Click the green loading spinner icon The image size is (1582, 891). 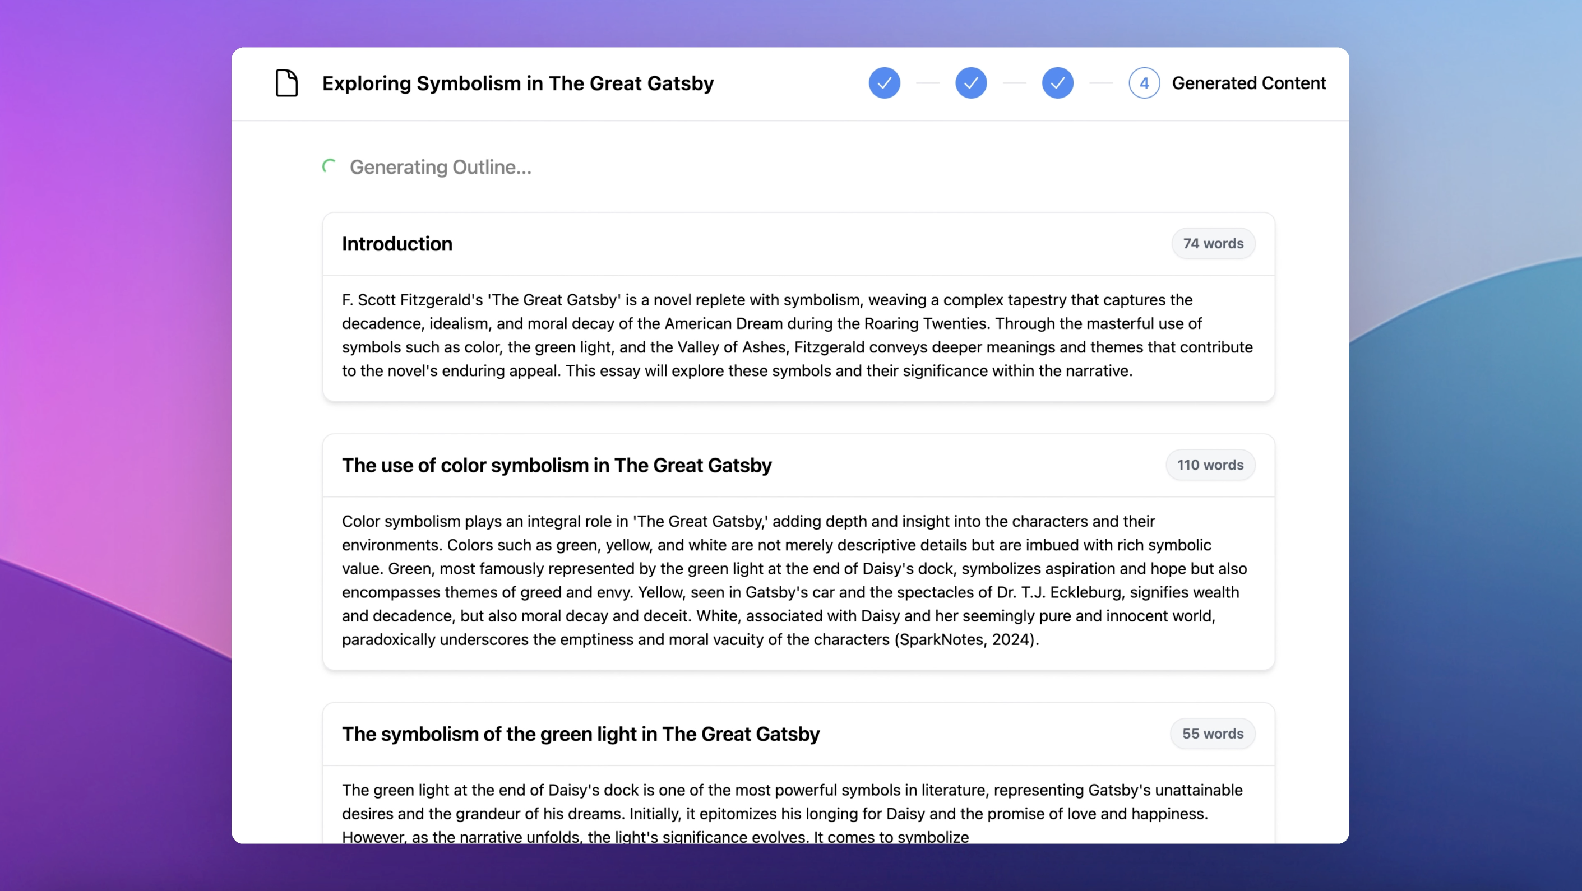pyautogui.click(x=329, y=166)
